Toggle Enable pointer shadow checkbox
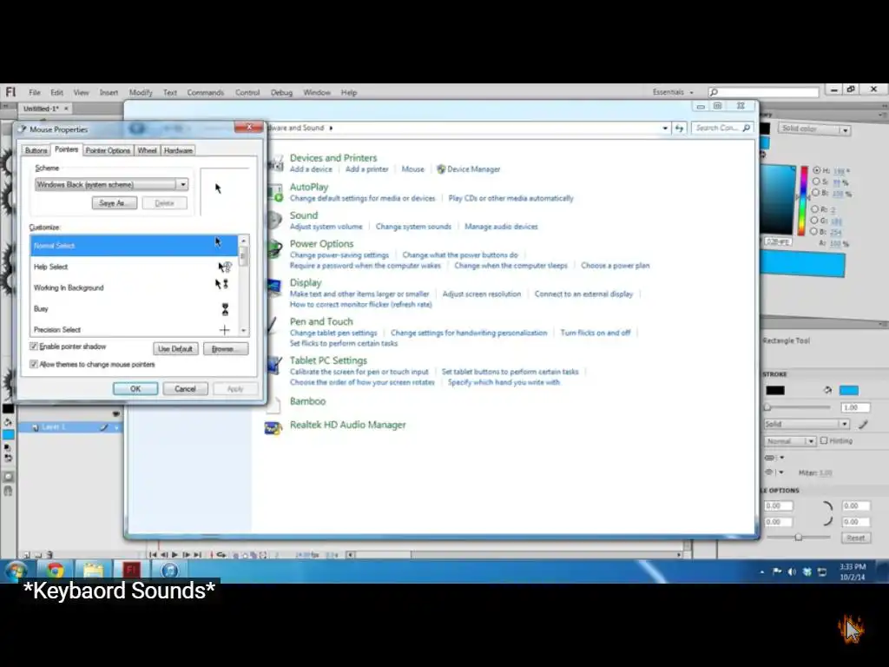Screen dimensions: 889x667 point(34,347)
